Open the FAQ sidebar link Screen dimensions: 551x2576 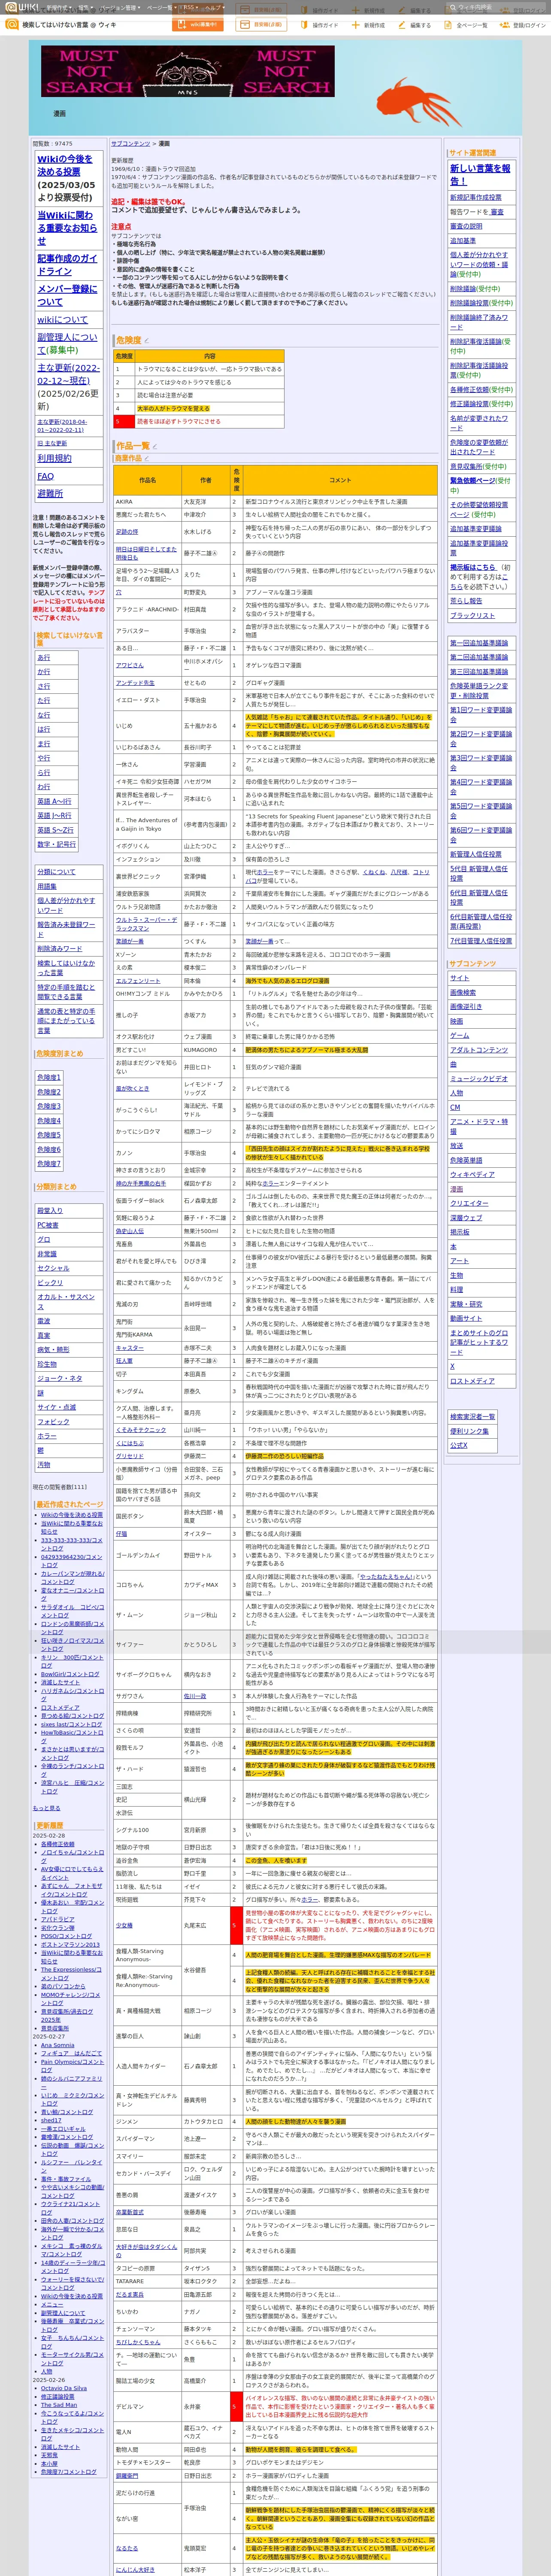pos(45,476)
